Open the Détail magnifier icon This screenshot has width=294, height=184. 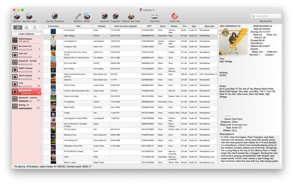tap(87, 16)
